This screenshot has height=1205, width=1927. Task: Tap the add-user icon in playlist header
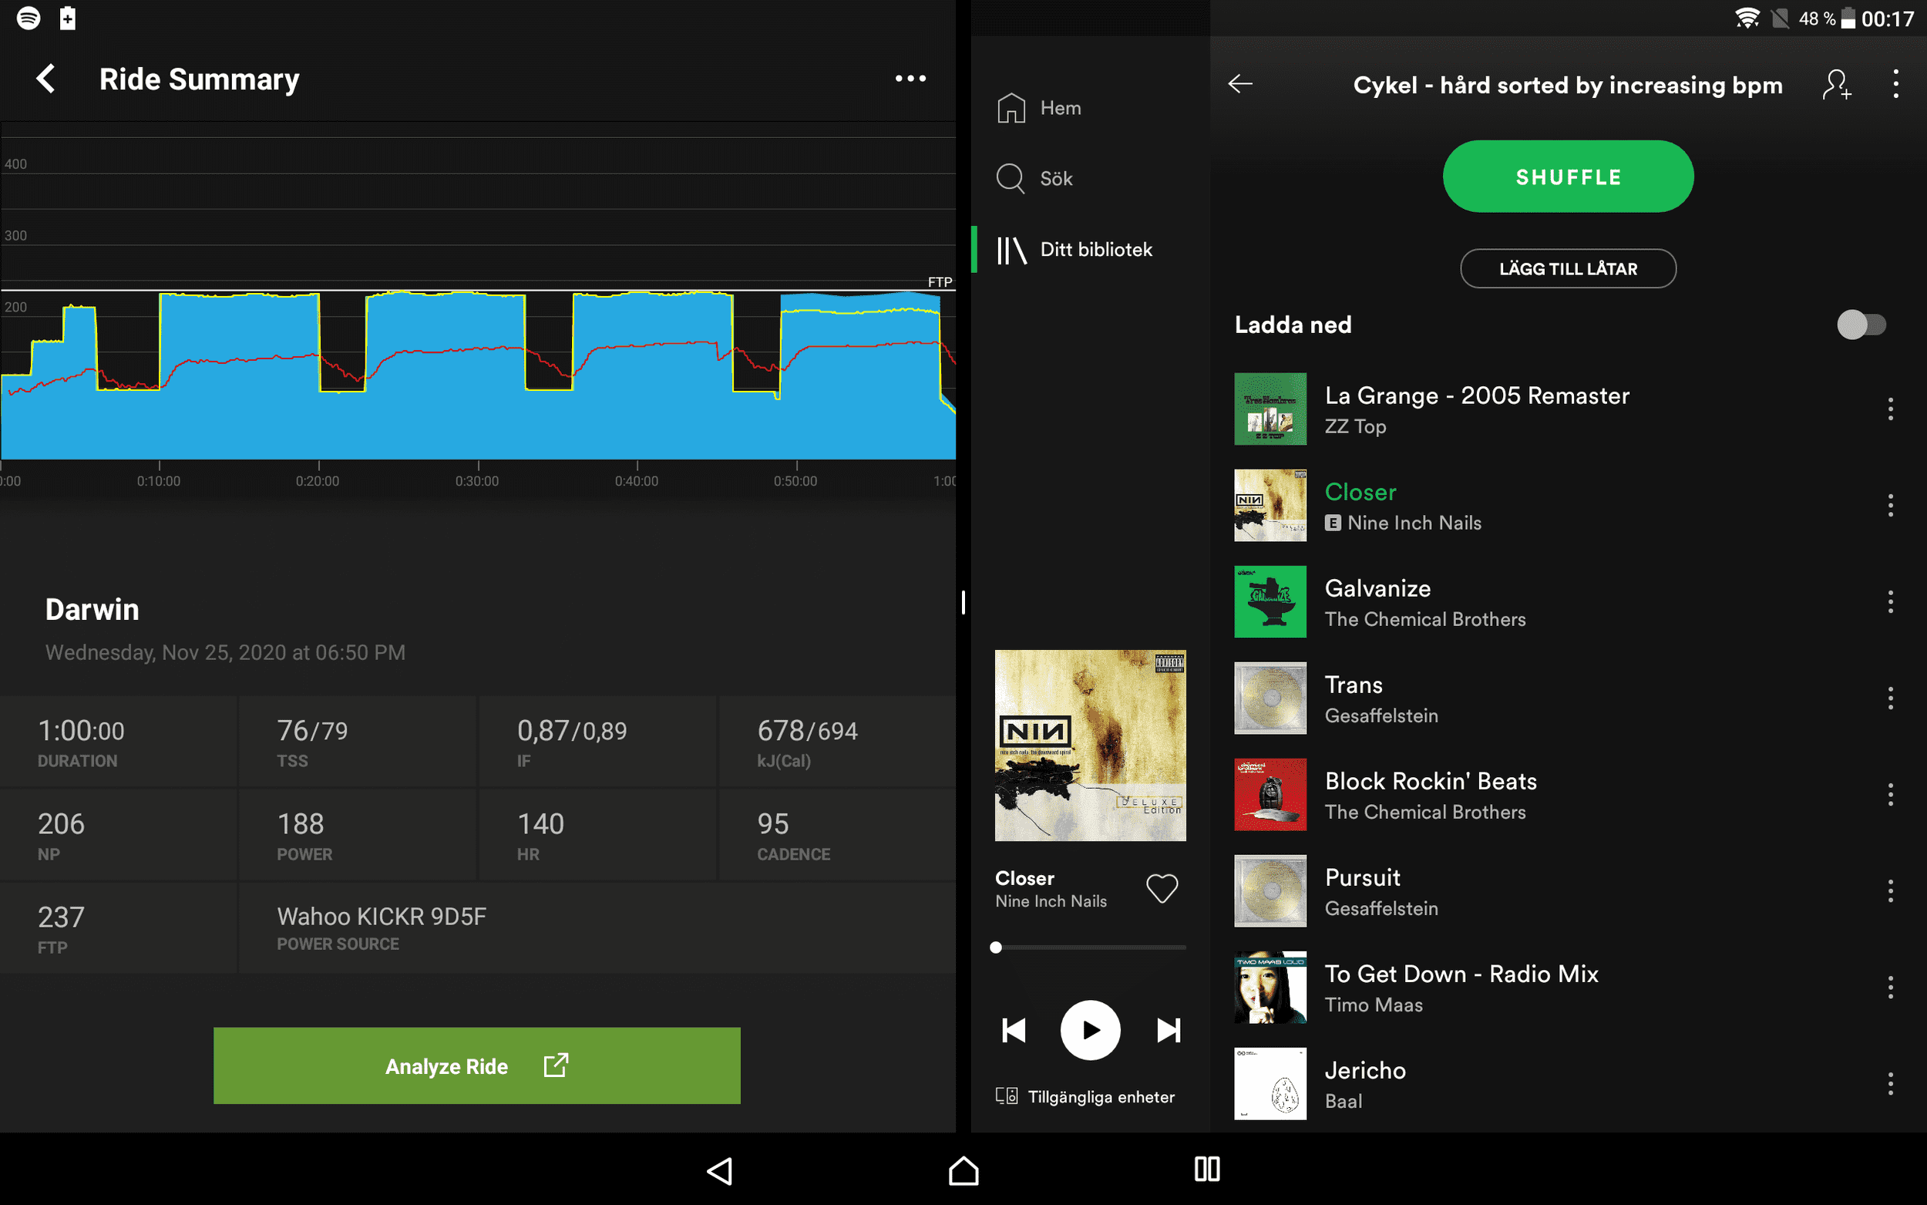click(x=1835, y=85)
